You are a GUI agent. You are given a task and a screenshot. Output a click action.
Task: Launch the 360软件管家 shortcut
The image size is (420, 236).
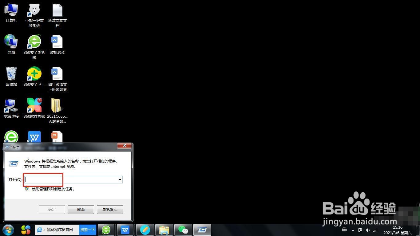[x=34, y=108]
